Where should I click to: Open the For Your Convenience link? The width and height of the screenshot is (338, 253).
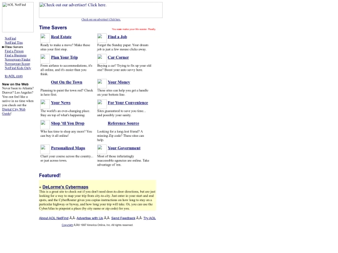click(128, 103)
